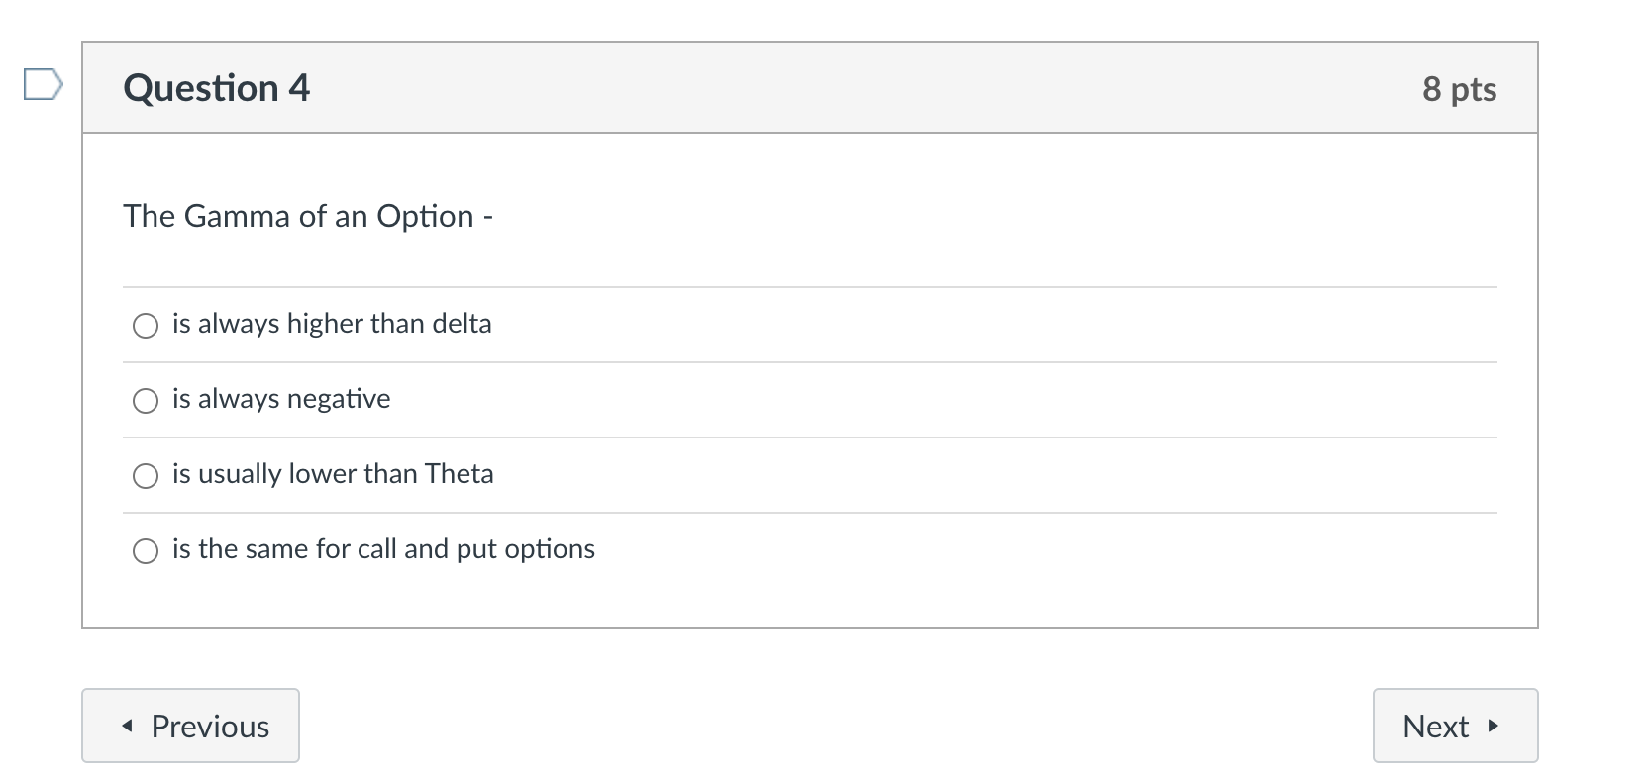The width and height of the screenshot is (1650, 778).
Task: Click the "8 pts" point value
Action: (x=1459, y=89)
